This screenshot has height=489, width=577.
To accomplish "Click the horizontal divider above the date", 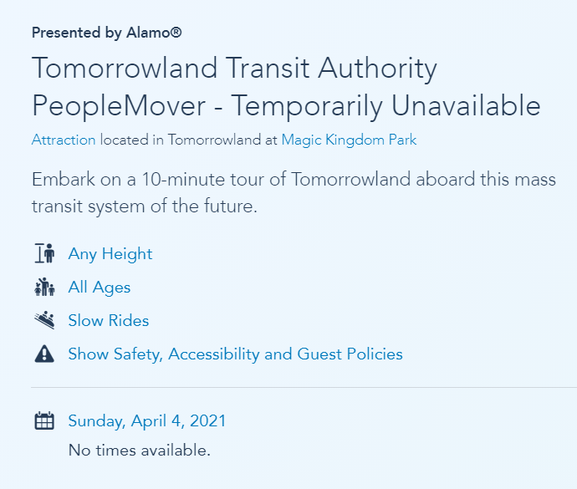I will point(301,388).
